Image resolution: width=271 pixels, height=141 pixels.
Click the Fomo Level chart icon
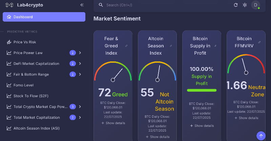[x=9, y=85]
